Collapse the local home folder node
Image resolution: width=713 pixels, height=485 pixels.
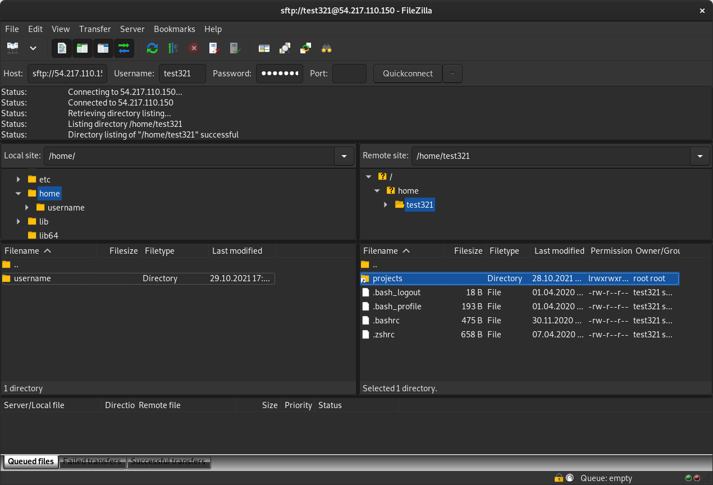(19, 194)
